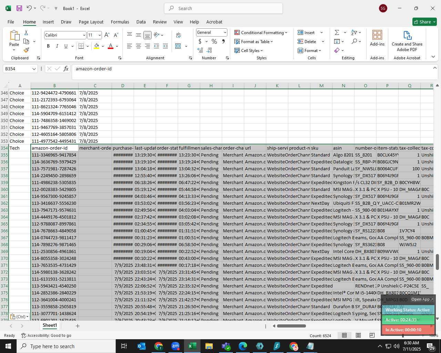This screenshot has height=353, width=441.
Task: Toggle Underline formatting
Action: (65, 46)
